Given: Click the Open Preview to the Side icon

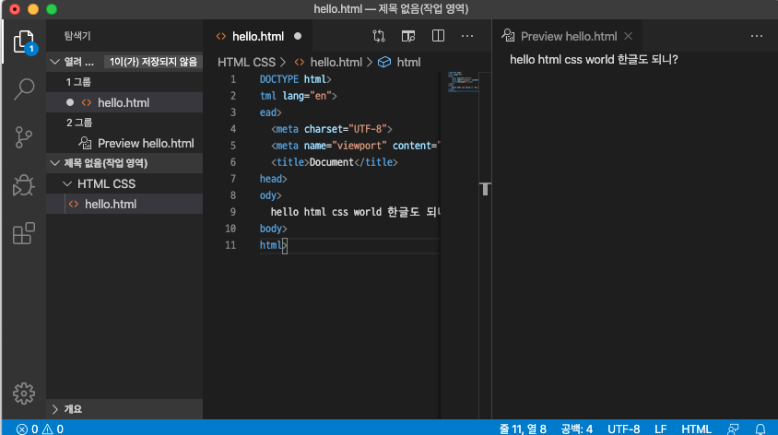Looking at the screenshot, I should click(408, 36).
